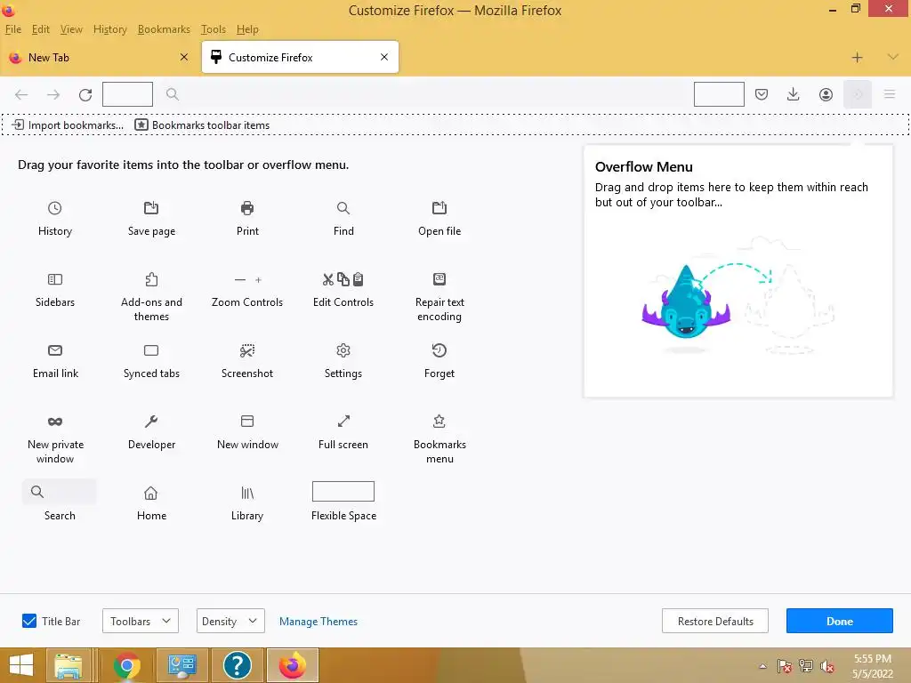Select the Search bar widget
Viewport: 911px width, 683px height.
60,492
